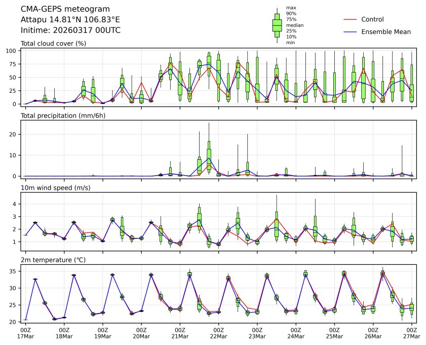
Task: Click the blue Ensemble Mean legend line
Action: [x=350, y=32]
